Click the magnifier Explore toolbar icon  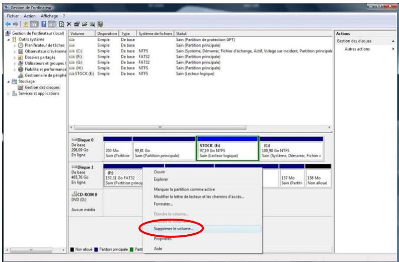pyautogui.click(x=92, y=24)
